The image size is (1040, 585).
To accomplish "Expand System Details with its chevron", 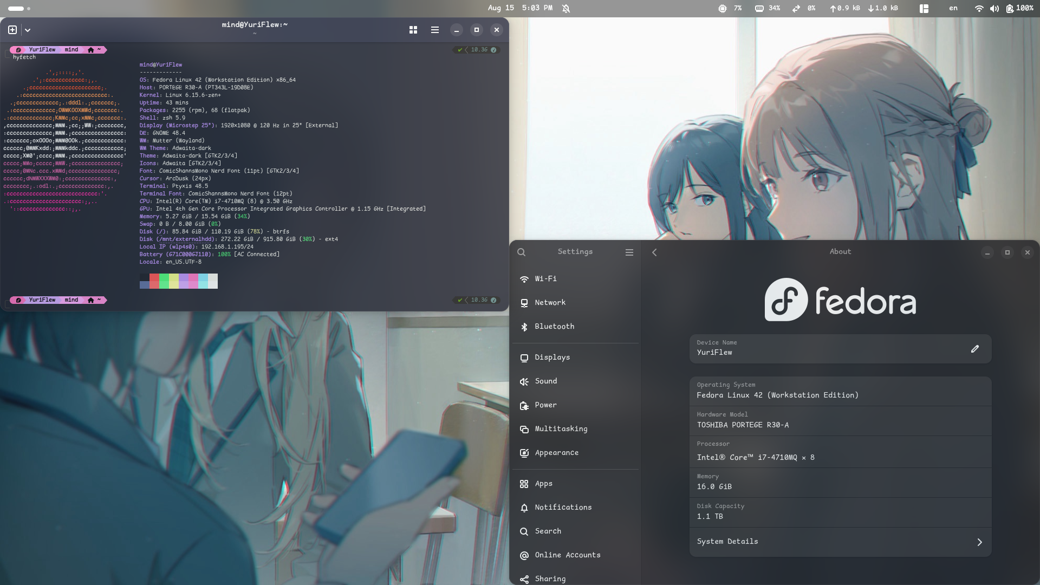I will pos(979,541).
